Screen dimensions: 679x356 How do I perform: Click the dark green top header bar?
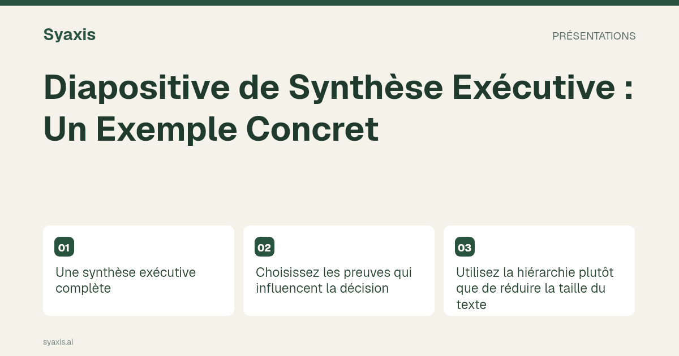click(339, 3)
